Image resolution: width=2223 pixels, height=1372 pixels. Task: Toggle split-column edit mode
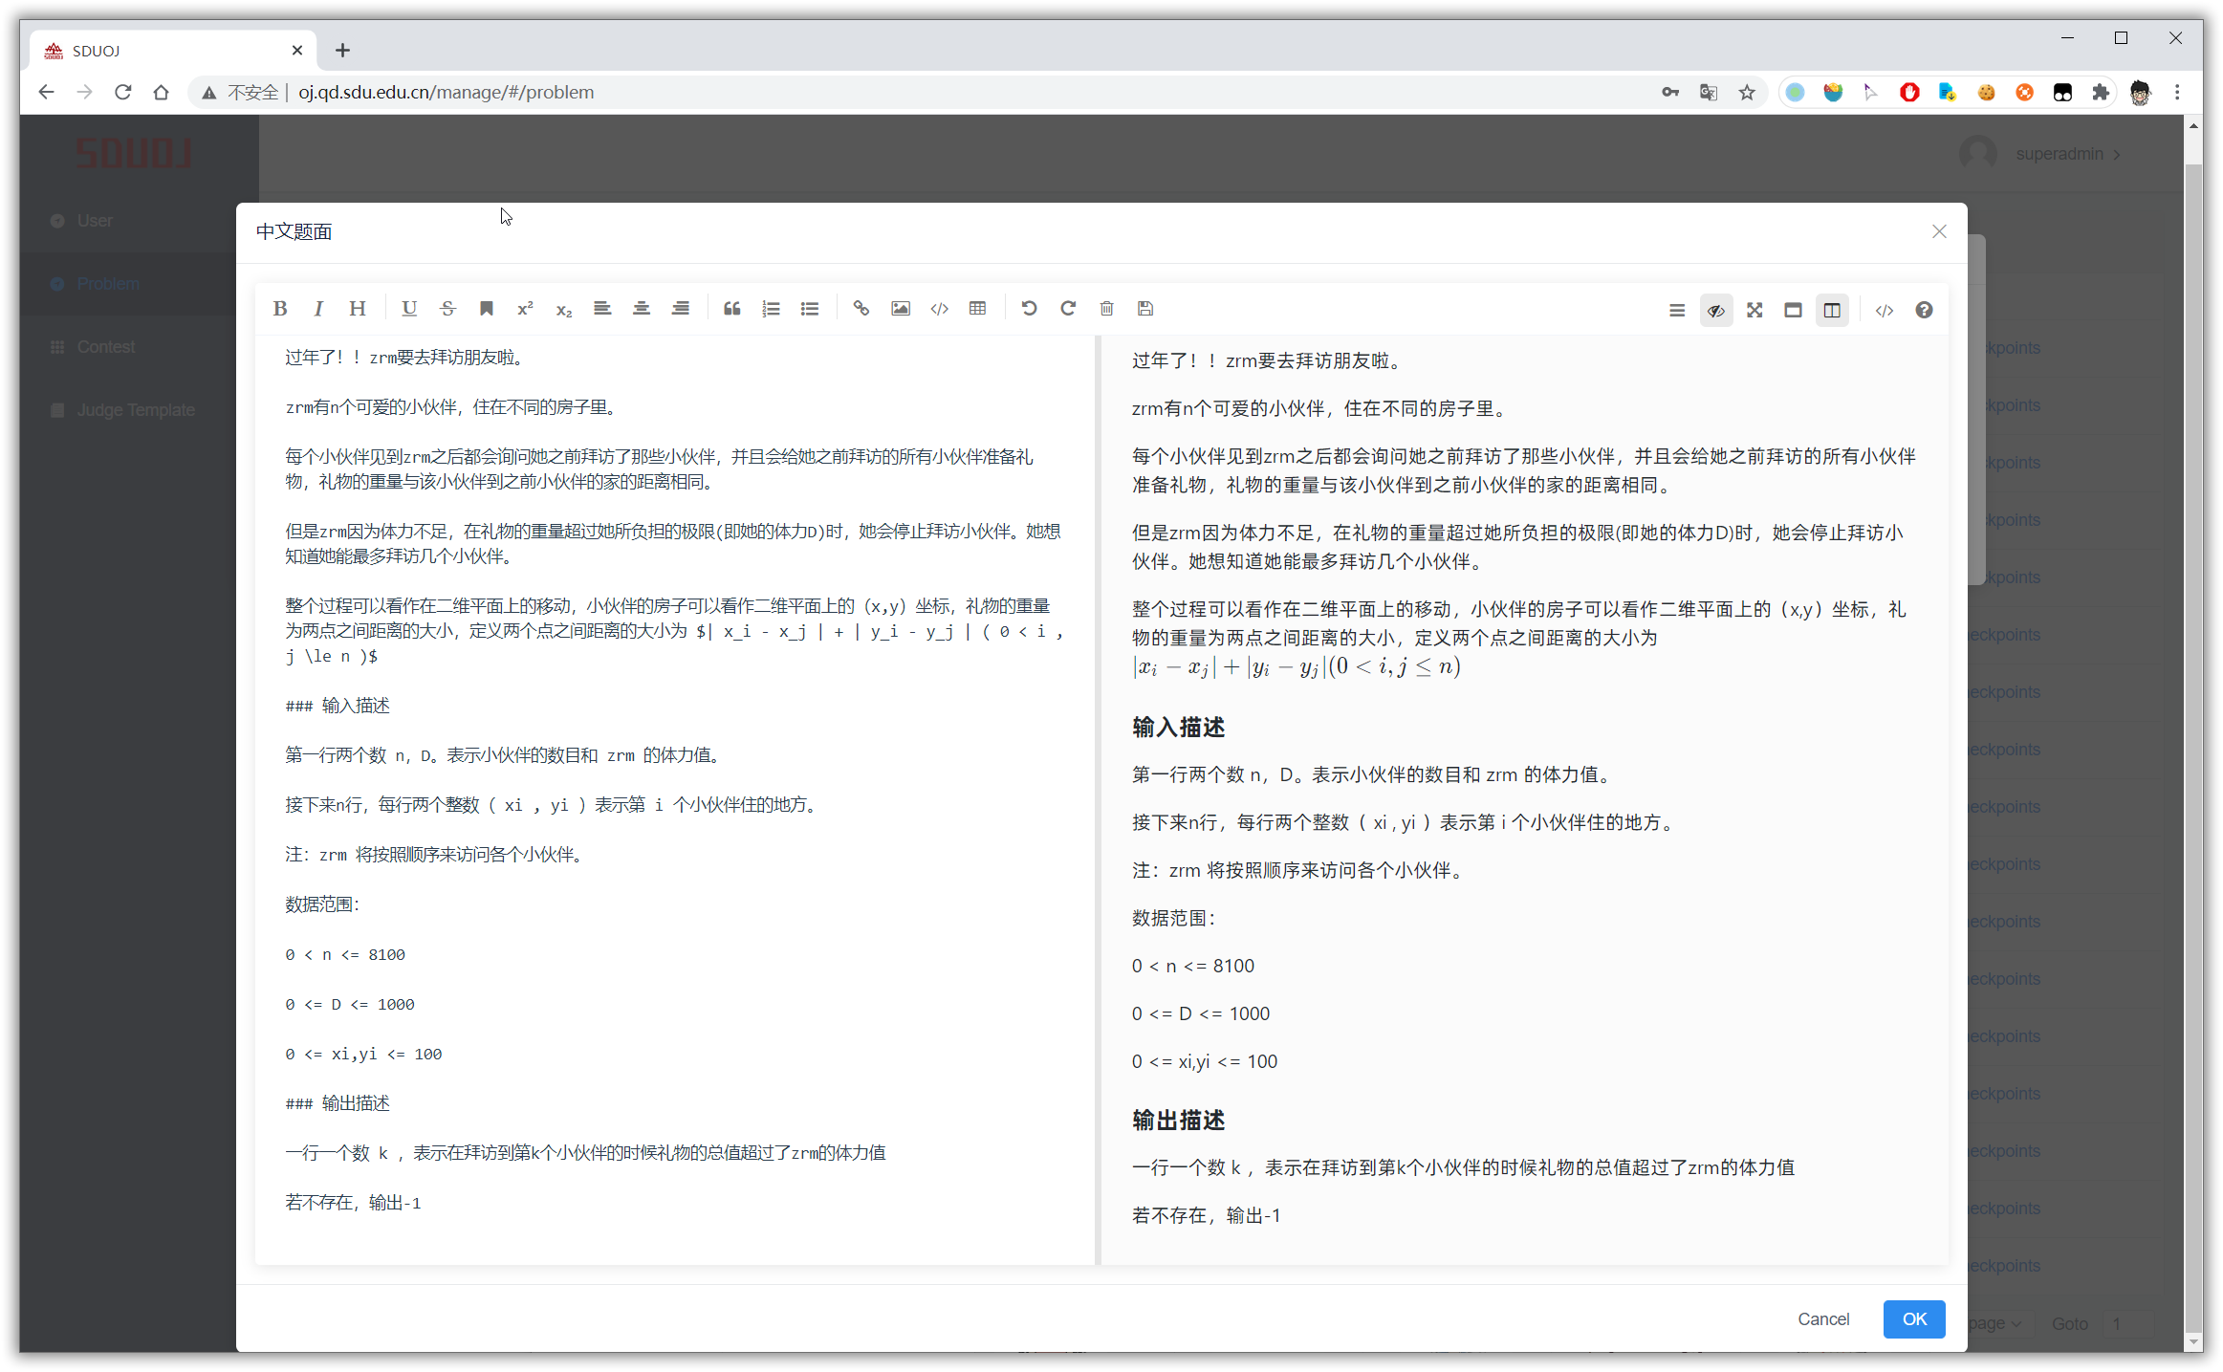(x=1832, y=311)
